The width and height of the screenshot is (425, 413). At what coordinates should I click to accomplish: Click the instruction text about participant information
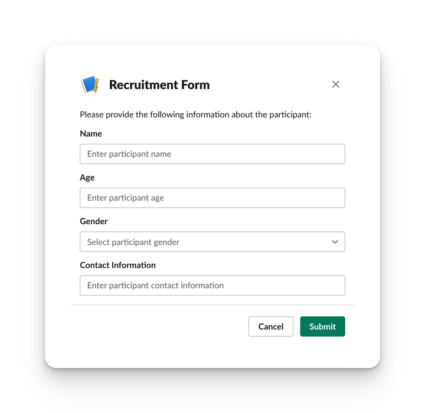coord(195,114)
